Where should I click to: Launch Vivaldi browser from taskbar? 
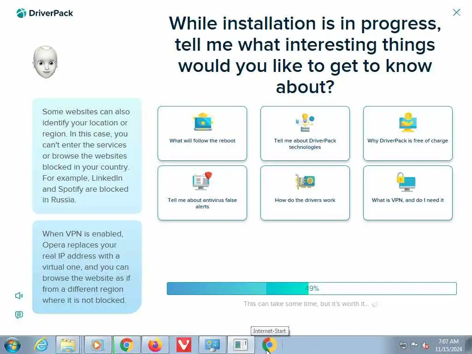[183, 345]
